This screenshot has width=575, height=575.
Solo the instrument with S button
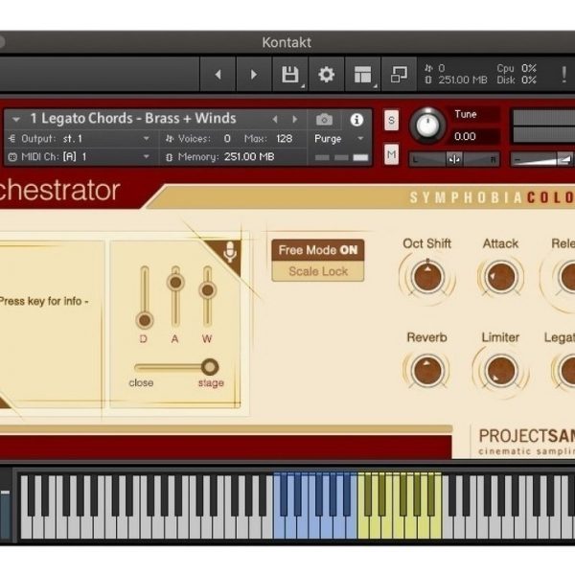point(391,120)
